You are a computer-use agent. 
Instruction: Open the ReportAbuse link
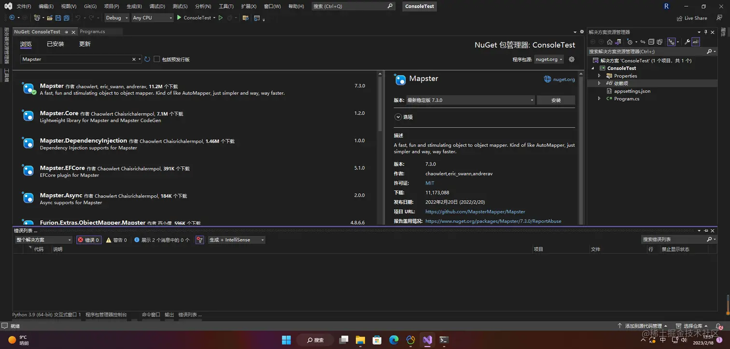493,221
